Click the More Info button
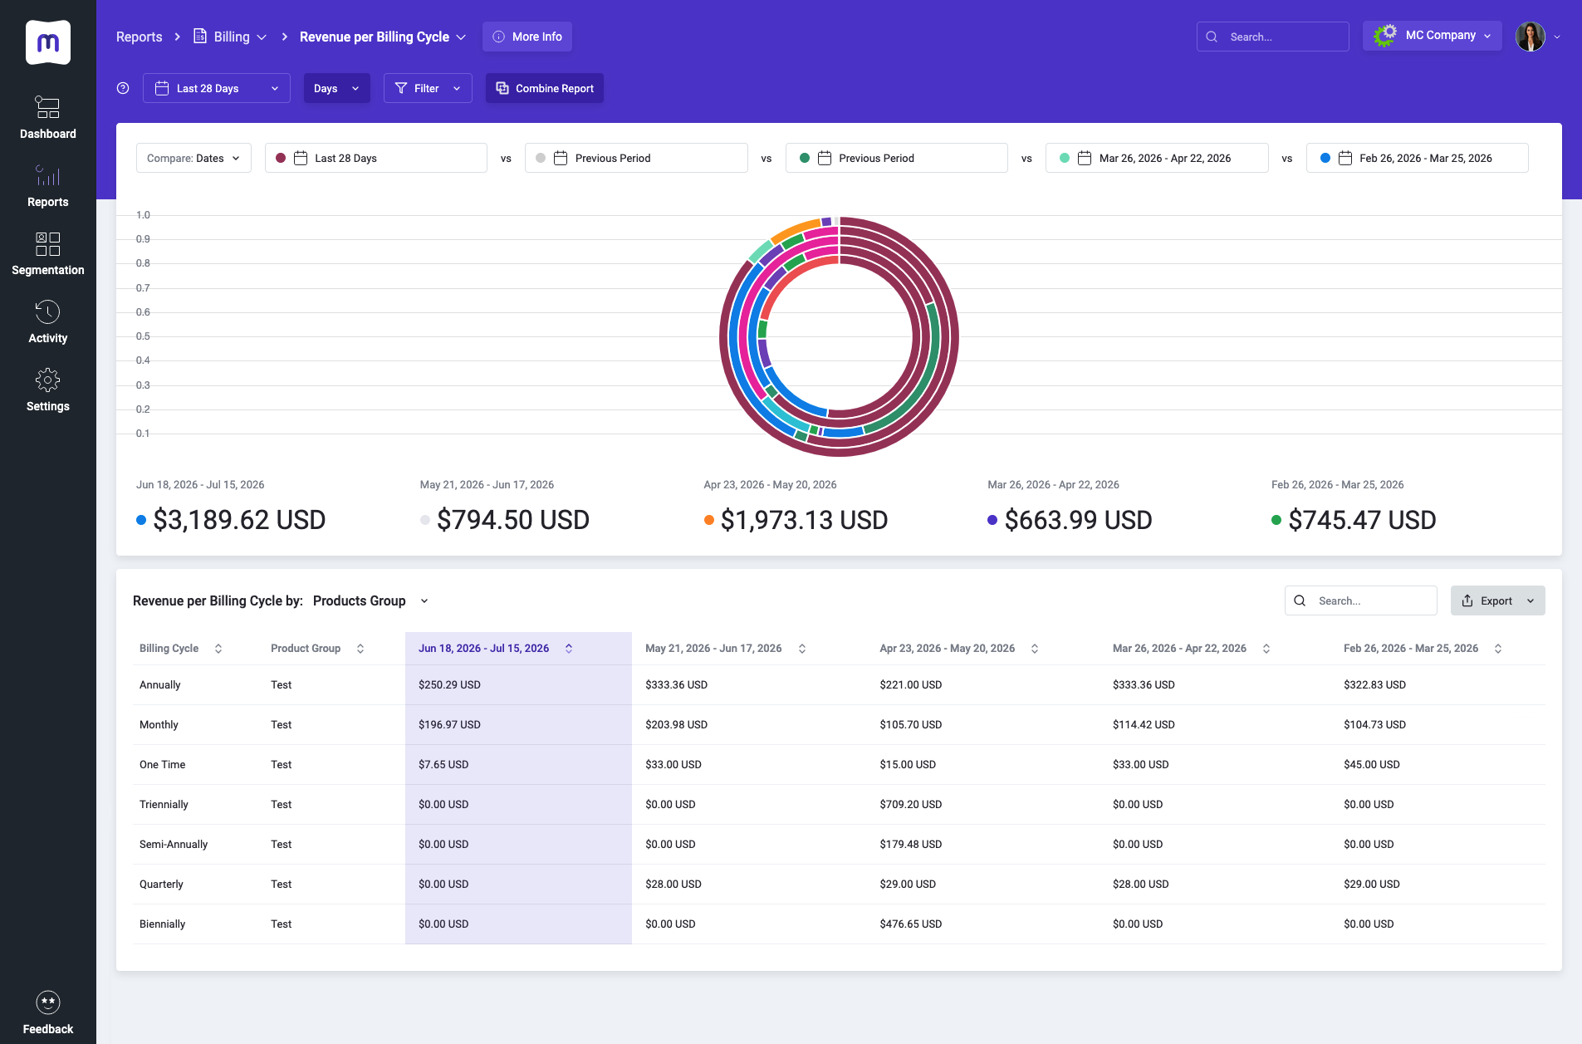This screenshot has width=1582, height=1044. (x=527, y=37)
